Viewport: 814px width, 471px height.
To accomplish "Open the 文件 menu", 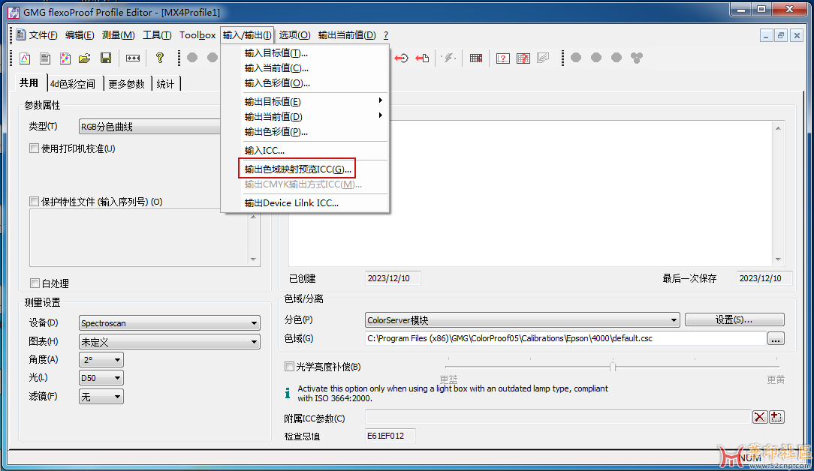I will pos(43,34).
